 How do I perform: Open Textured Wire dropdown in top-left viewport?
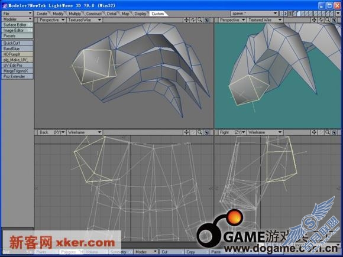pos(85,20)
